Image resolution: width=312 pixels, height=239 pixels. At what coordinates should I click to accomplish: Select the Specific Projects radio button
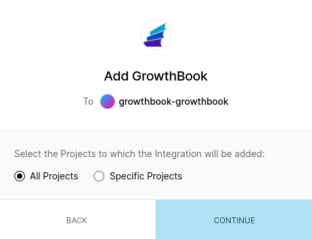point(99,176)
